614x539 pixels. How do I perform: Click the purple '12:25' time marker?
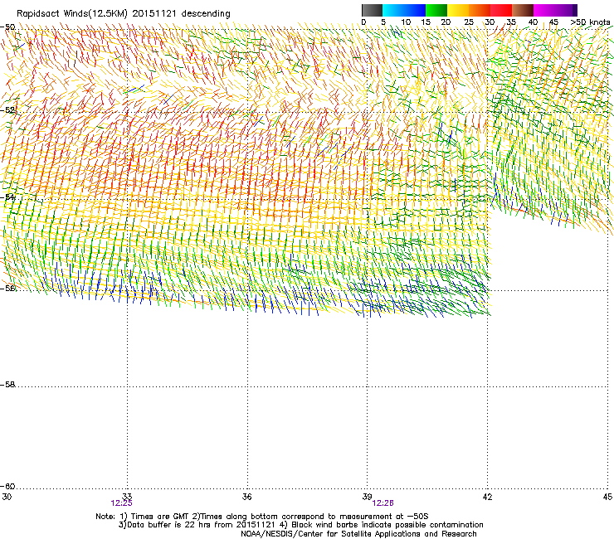point(121,503)
